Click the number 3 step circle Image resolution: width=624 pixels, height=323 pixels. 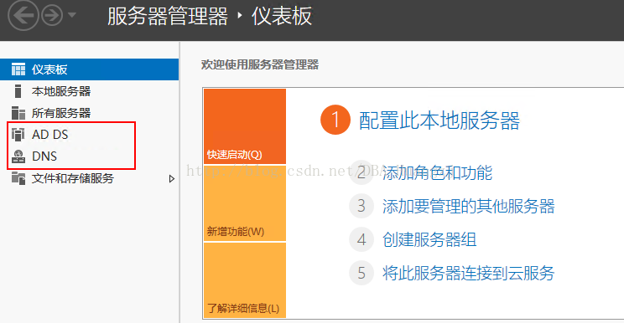(361, 206)
